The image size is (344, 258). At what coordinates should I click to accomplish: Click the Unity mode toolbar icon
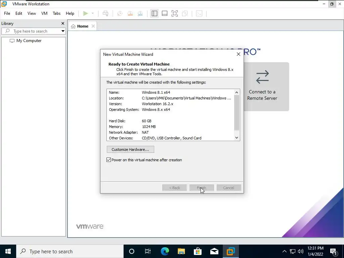click(x=185, y=13)
